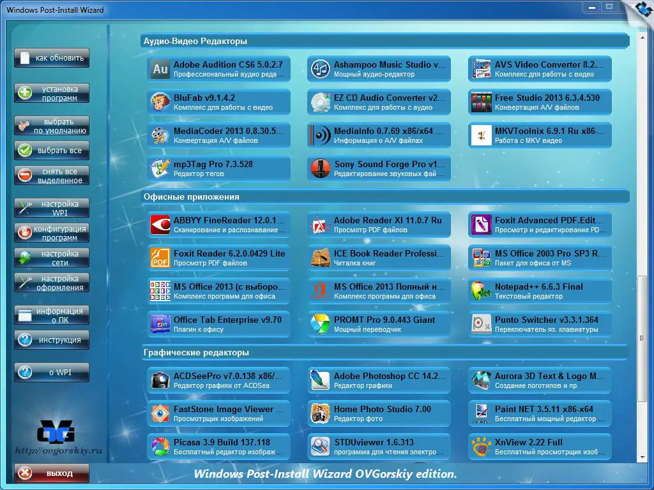Click the Foxit Advanced PDF Editor icon
The image size is (654, 490).
click(x=482, y=225)
